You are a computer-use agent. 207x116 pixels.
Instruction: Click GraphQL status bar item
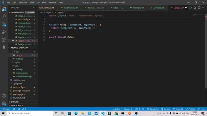(178, 109)
